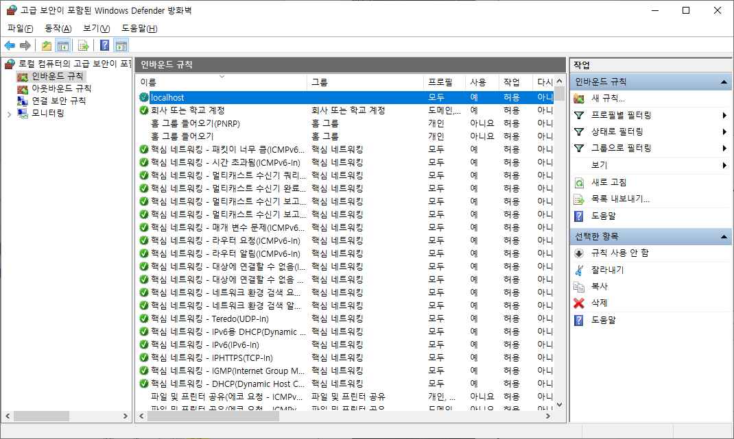
Task: Click tree pane horizontal scroll left arrow
Action: pos(8,416)
